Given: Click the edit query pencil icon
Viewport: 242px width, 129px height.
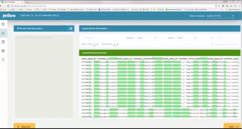Looking at the screenshot, I should [71, 29].
